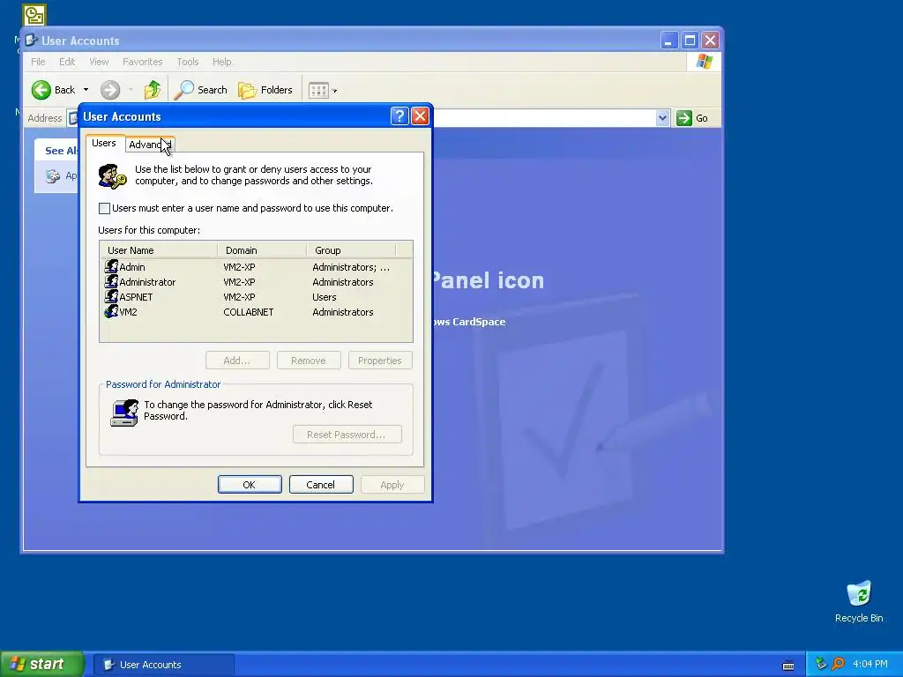Click the keyboard icon in taskbar
The height and width of the screenshot is (677, 903).
788,666
